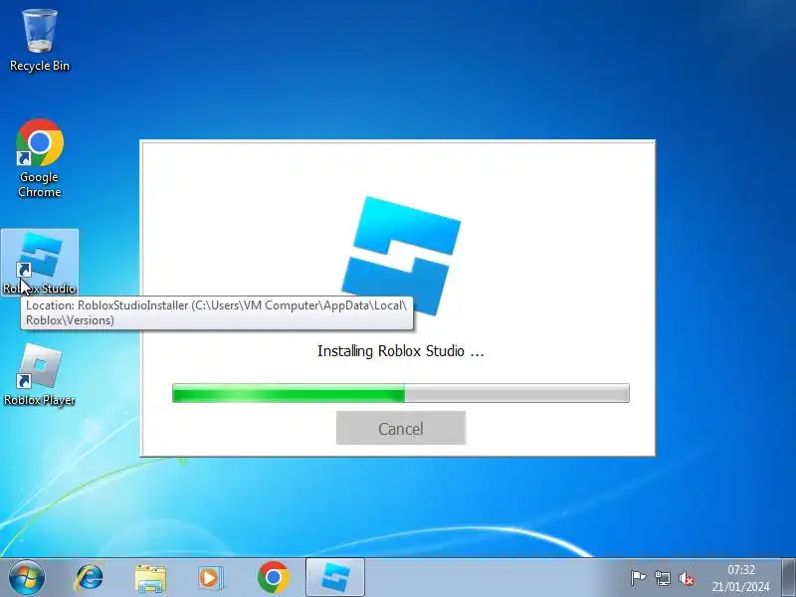Click the Show desktop button
Screen dimensions: 796x597
pos(788,577)
